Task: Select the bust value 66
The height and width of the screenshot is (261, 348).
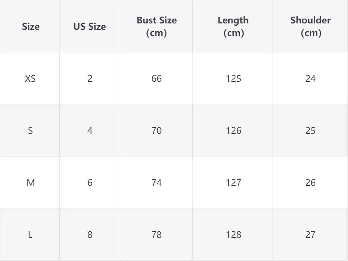Action: pyautogui.click(x=157, y=78)
